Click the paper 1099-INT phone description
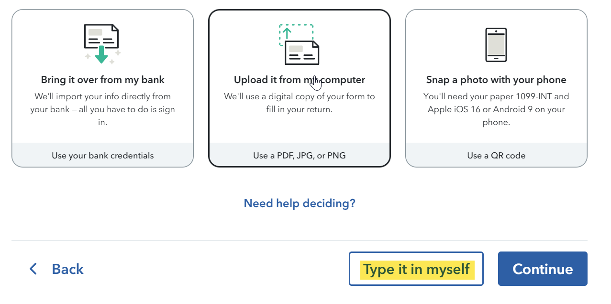Image resolution: width=611 pixels, height=304 pixels. 496,109
